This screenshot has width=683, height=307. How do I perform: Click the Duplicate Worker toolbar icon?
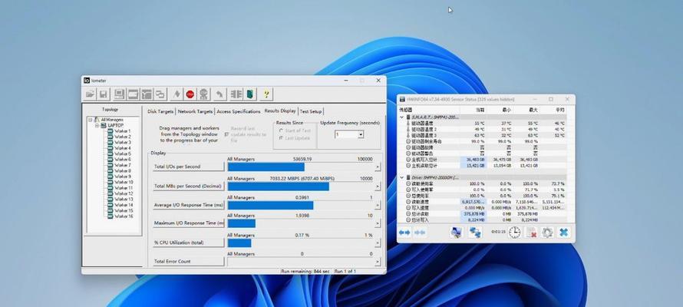click(160, 94)
